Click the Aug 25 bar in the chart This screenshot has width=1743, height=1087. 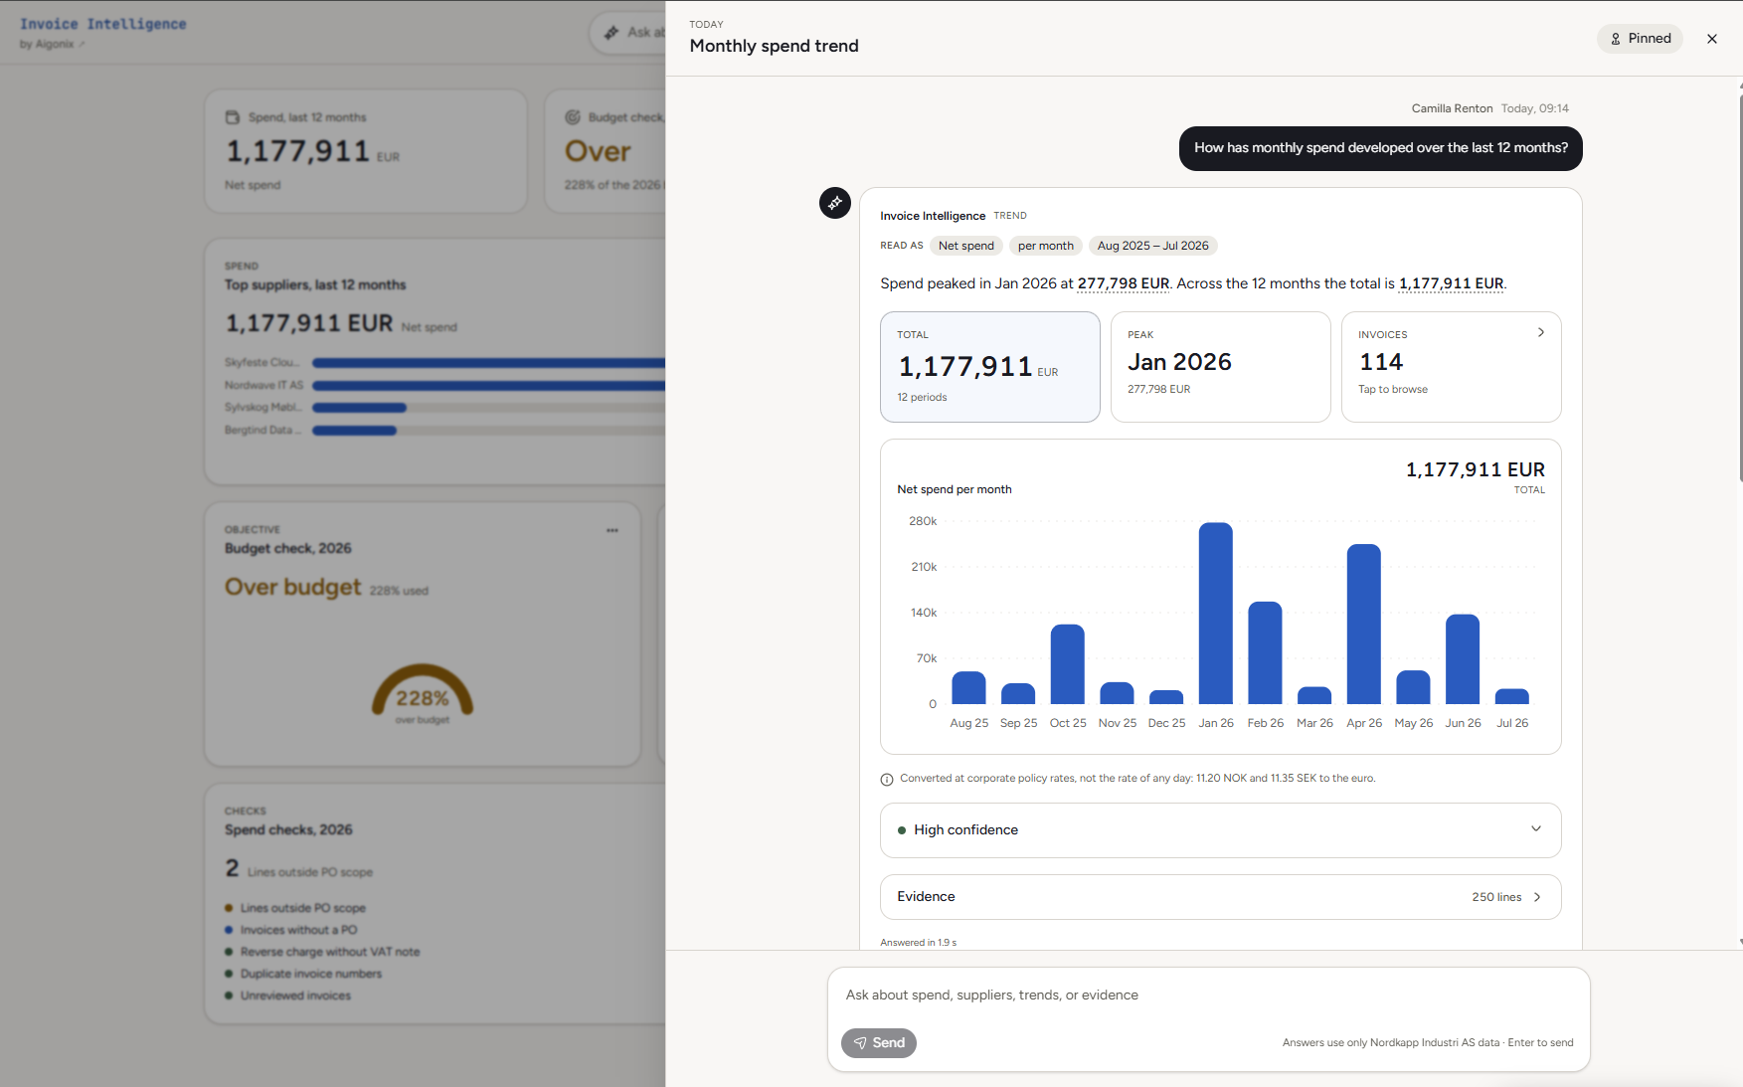click(x=968, y=688)
